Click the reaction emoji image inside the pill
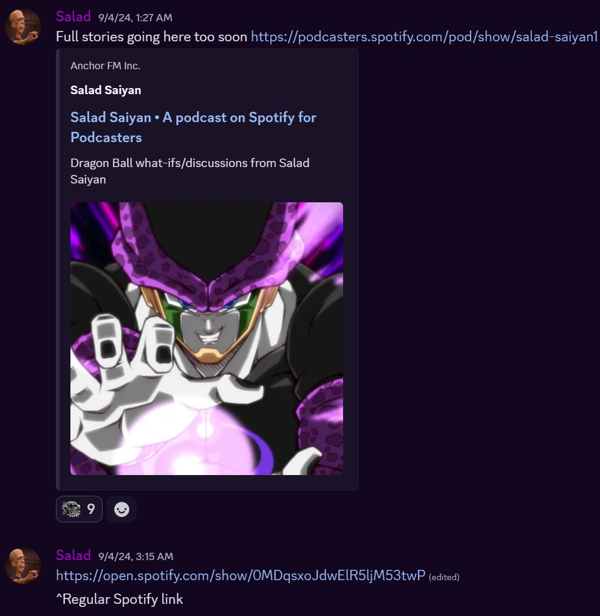Image resolution: width=600 pixels, height=616 pixels. pyautogui.click(x=71, y=509)
